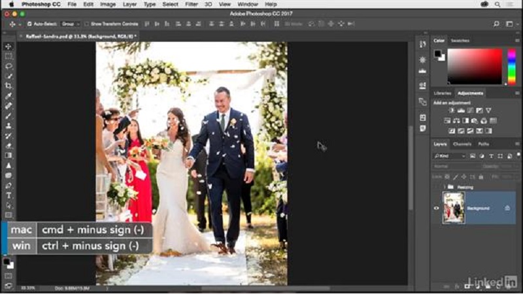Click the search magnifier icon in options bar
Screen dimensions: 523x294
(x=496, y=24)
